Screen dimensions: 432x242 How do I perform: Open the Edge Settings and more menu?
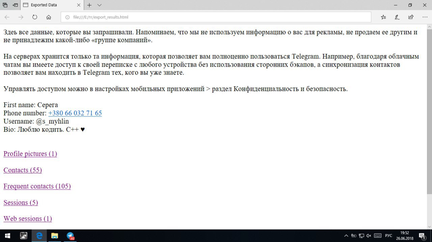[425, 17]
